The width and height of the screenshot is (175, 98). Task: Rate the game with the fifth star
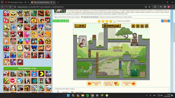pos(115,21)
